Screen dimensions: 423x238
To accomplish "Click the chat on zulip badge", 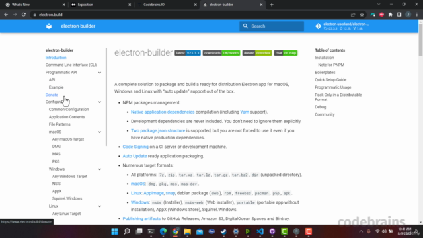I will click(286, 53).
